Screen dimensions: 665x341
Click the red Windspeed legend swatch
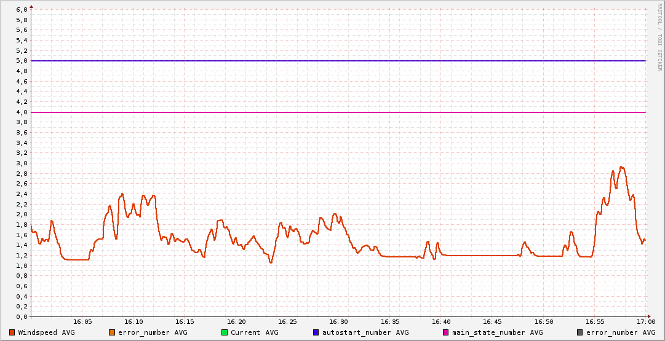point(12,332)
